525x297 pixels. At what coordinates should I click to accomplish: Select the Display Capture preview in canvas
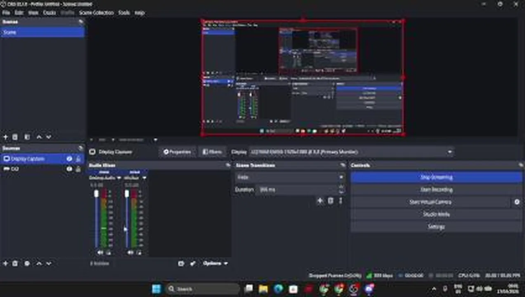click(303, 77)
